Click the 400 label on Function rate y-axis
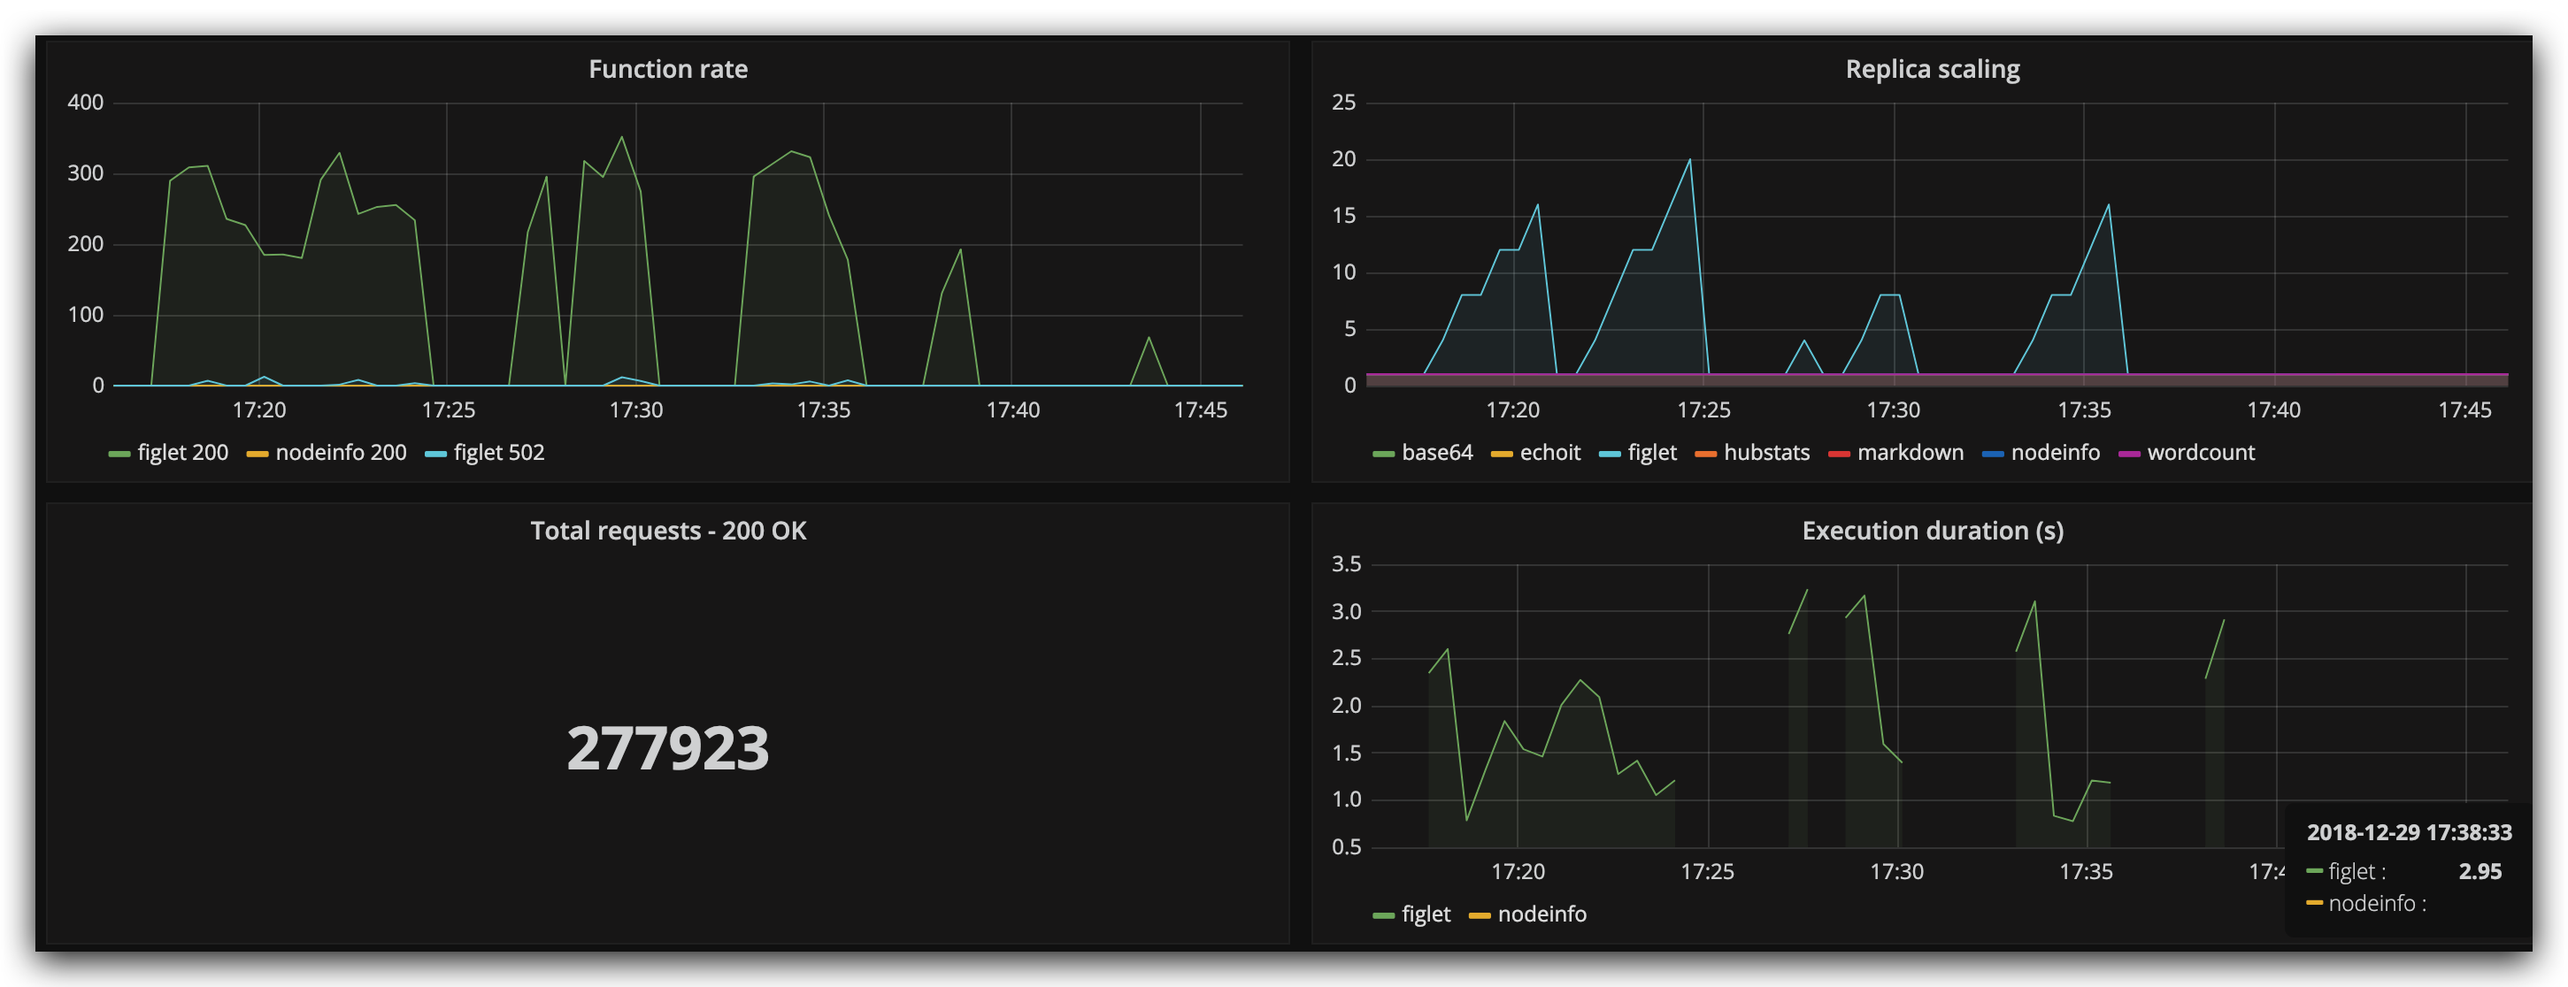 pos(85,103)
